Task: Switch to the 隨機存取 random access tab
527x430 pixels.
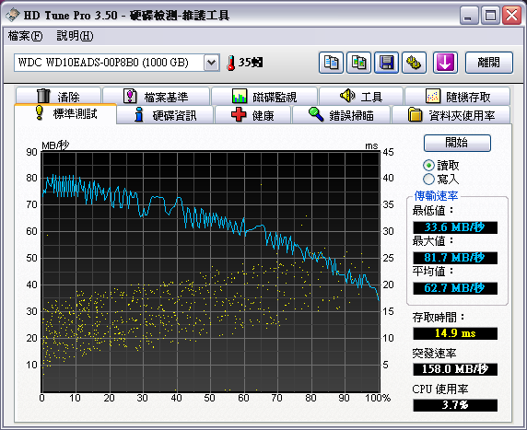Action: 457,97
